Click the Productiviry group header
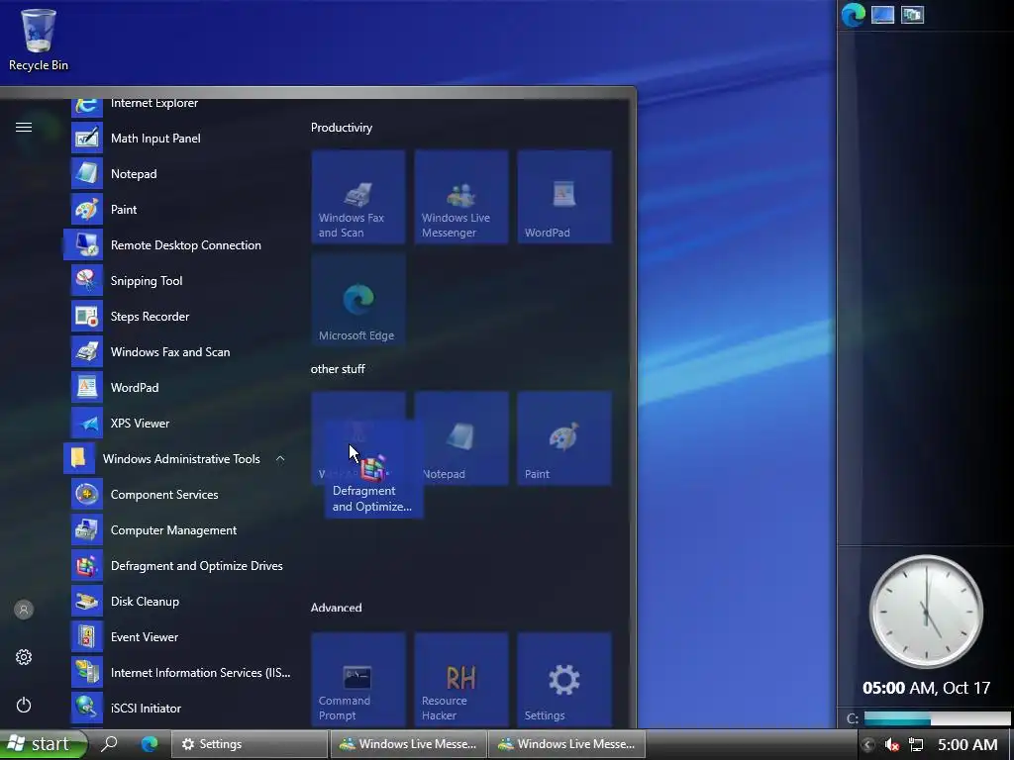 (x=342, y=128)
